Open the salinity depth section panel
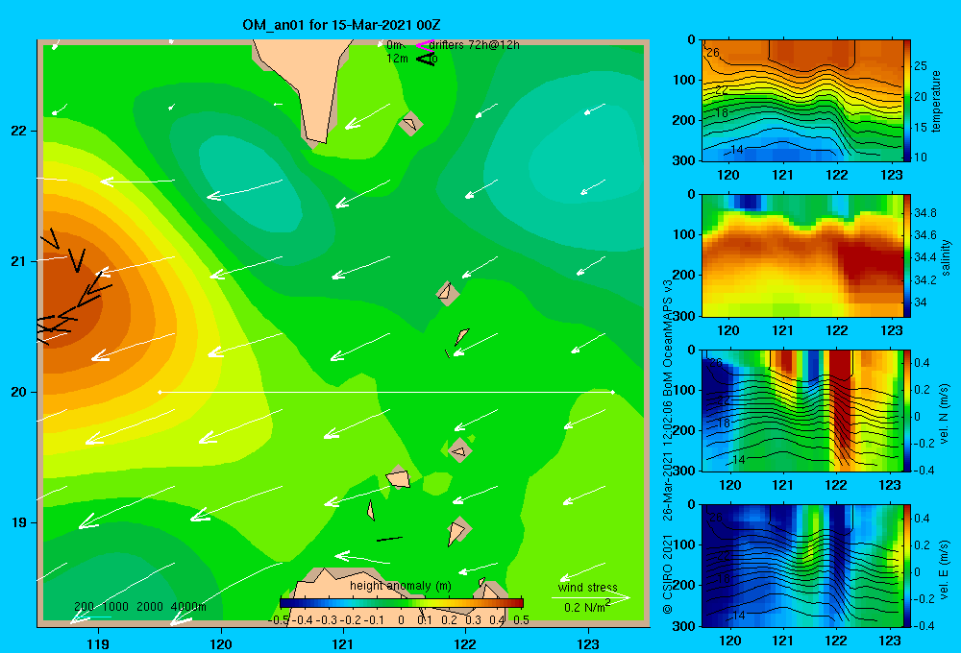Screen dimensions: 961x653 801,255
